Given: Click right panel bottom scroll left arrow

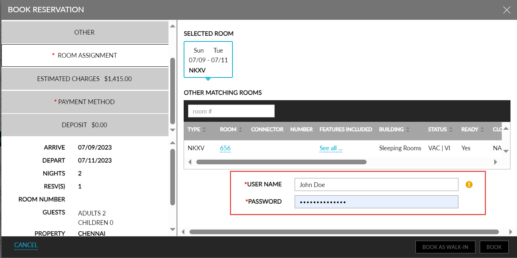Looking at the screenshot, I should click(183, 232).
